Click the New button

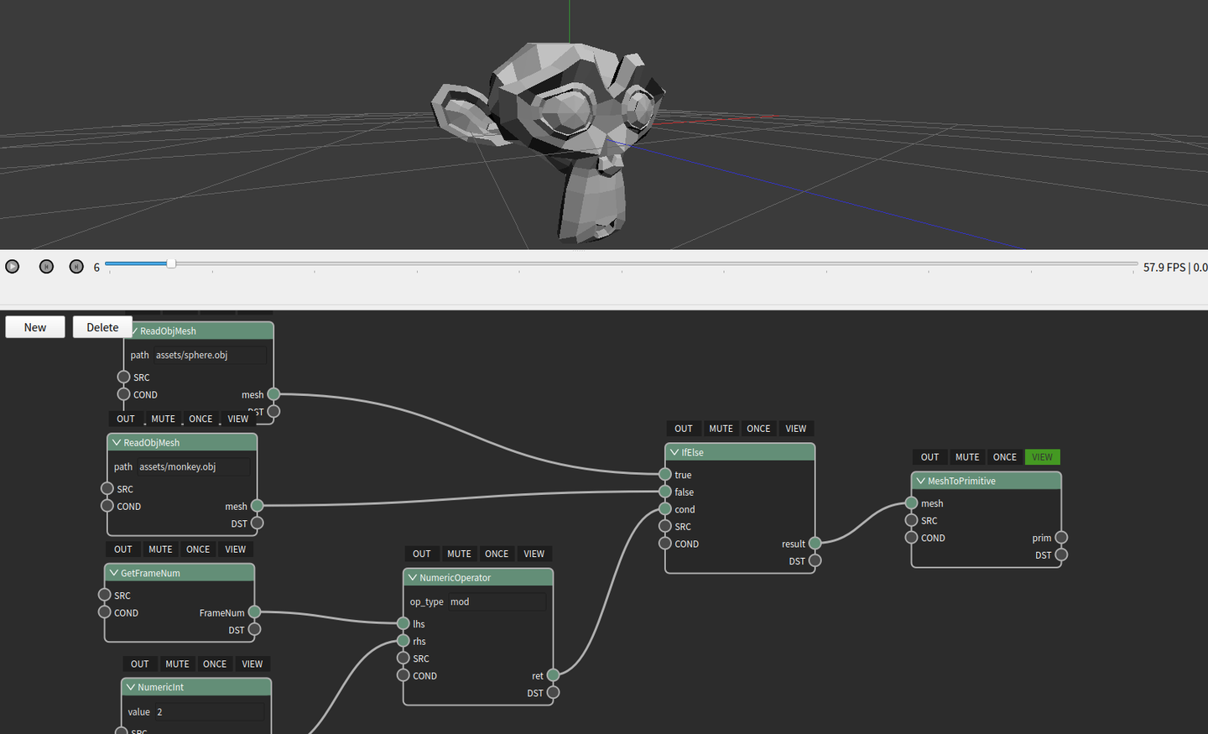coord(35,327)
